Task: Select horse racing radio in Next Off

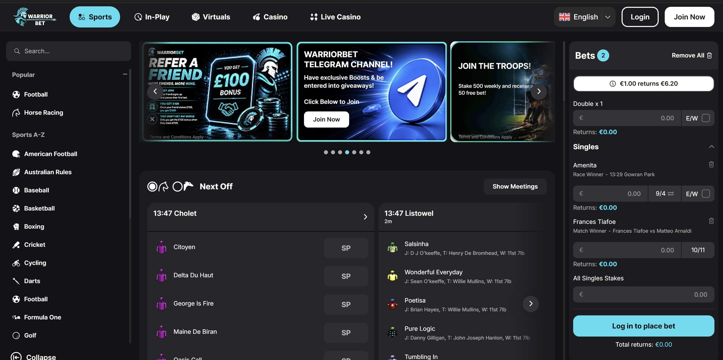Action: 152,187
